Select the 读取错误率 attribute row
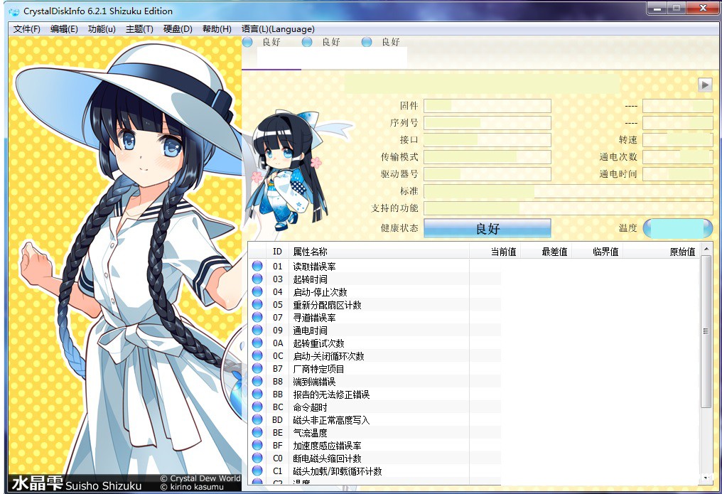This screenshot has width=722, height=494. 474,266
